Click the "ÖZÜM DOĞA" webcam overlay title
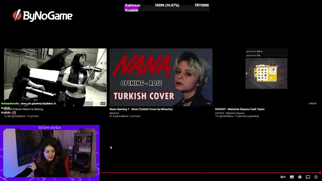The width and height of the screenshot is (322, 181). (x=50, y=128)
